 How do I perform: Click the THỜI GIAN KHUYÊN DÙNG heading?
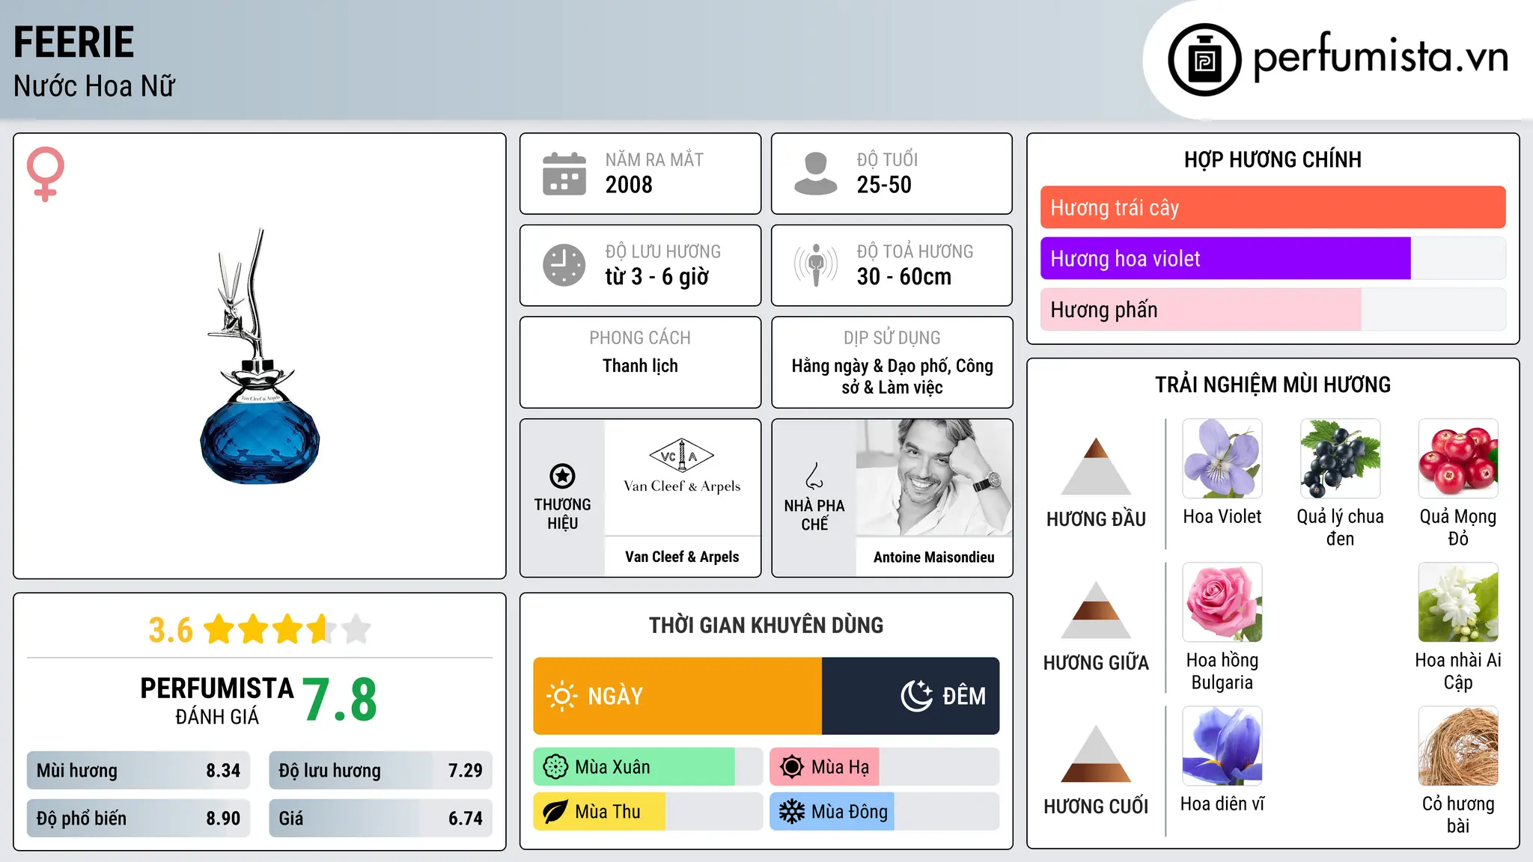pos(766,625)
